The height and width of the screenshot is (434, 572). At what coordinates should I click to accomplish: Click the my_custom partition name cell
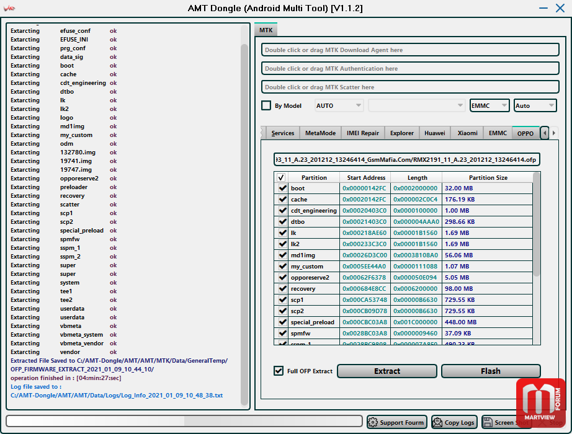(314, 266)
